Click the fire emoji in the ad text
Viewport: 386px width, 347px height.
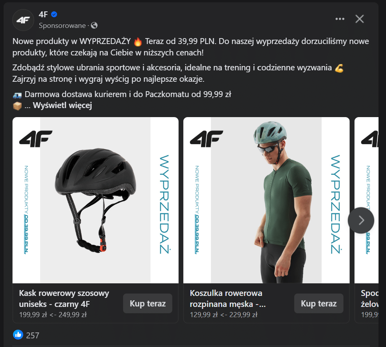(x=138, y=41)
